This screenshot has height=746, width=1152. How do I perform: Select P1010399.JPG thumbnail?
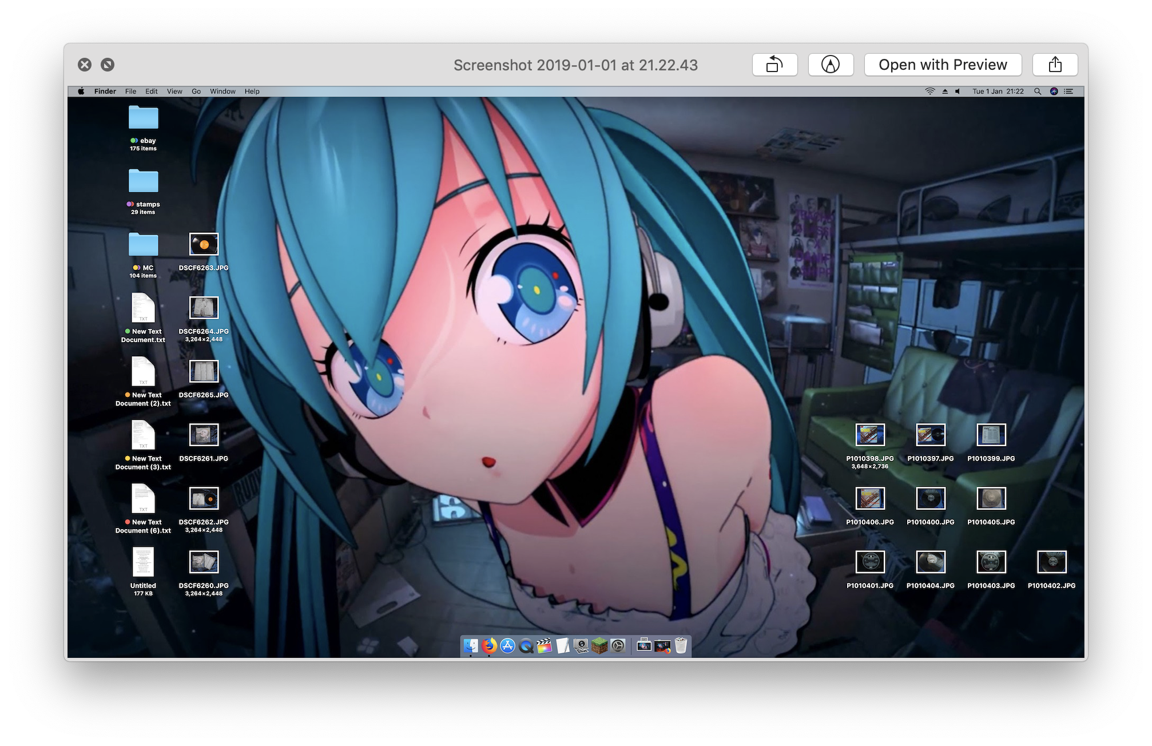coord(991,435)
